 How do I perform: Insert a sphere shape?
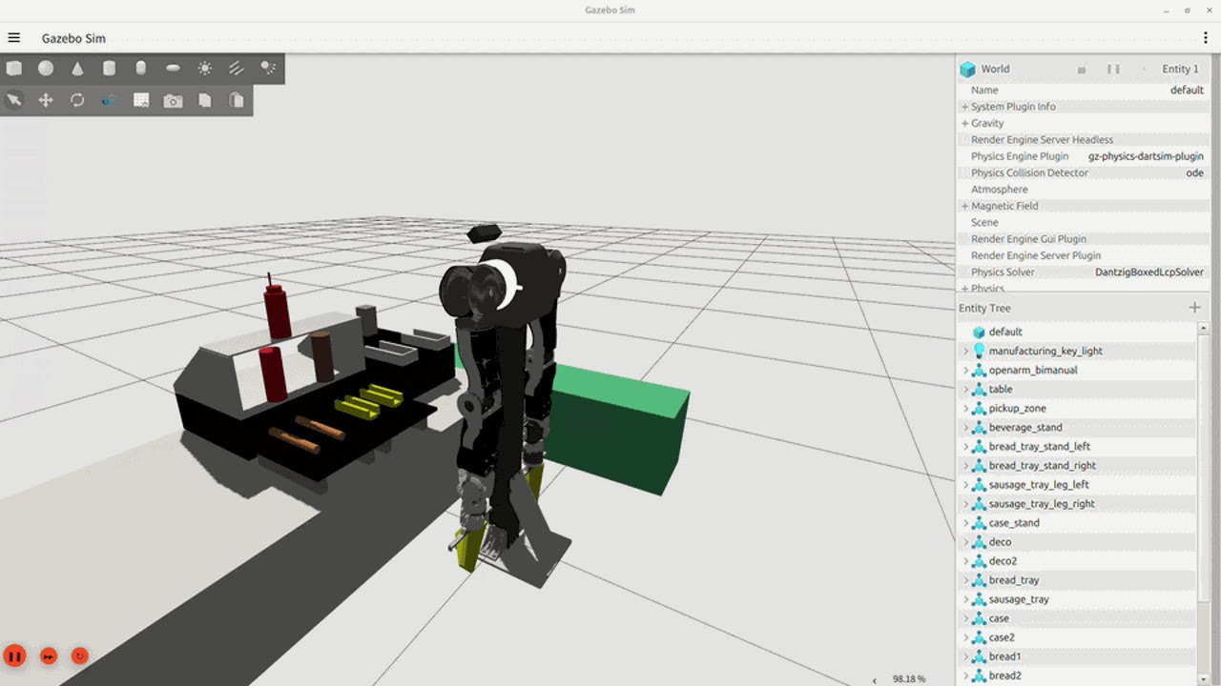click(x=46, y=68)
